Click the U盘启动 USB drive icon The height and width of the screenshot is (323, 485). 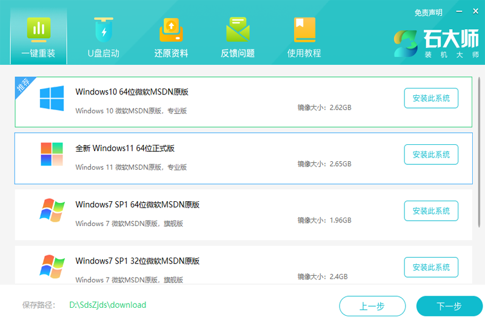[x=104, y=30]
